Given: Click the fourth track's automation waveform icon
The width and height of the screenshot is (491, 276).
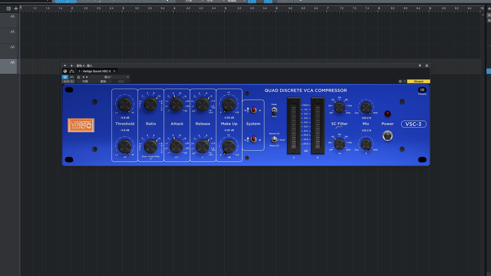Looking at the screenshot, I should tap(13, 62).
